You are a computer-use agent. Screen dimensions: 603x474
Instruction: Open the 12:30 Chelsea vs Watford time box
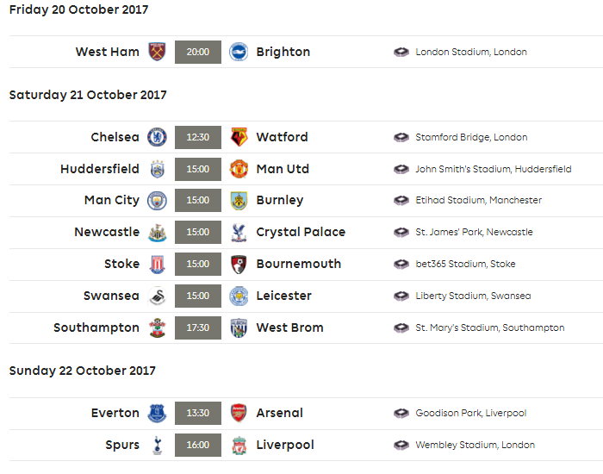[198, 137]
